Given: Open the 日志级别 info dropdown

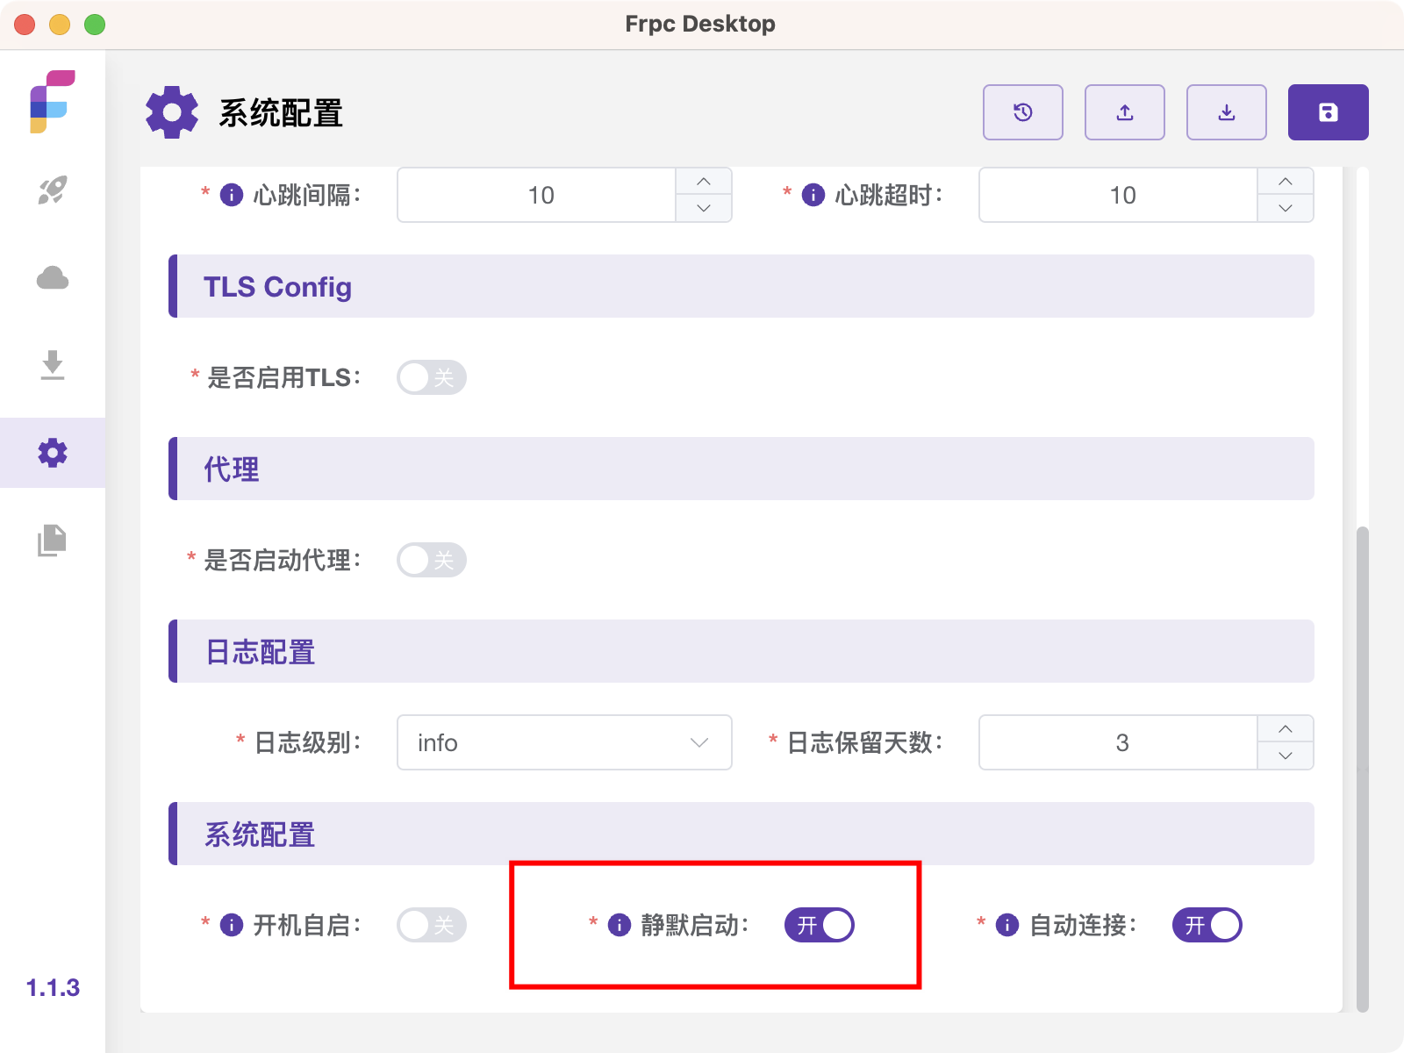Looking at the screenshot, I should (x=564, y=742).
